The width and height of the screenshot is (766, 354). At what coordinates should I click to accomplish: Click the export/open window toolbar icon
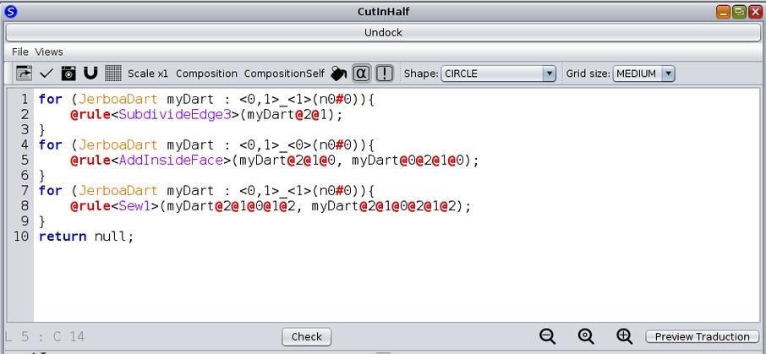(24, 74)
